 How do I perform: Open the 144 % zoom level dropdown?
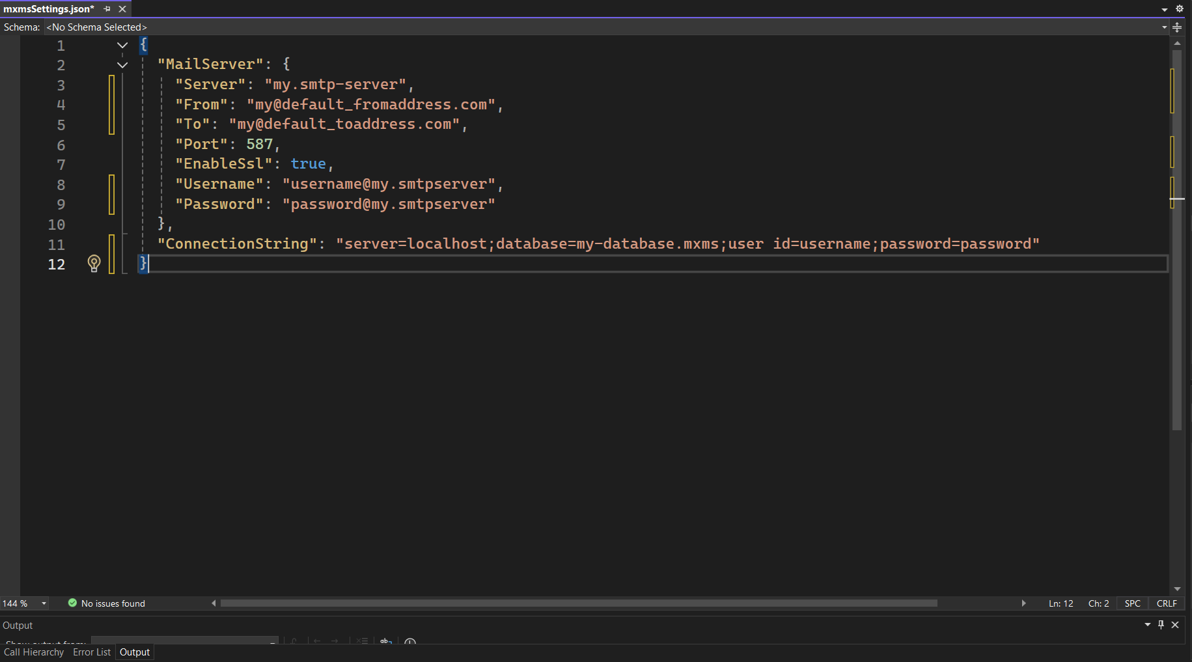click(x=44, y=603)
